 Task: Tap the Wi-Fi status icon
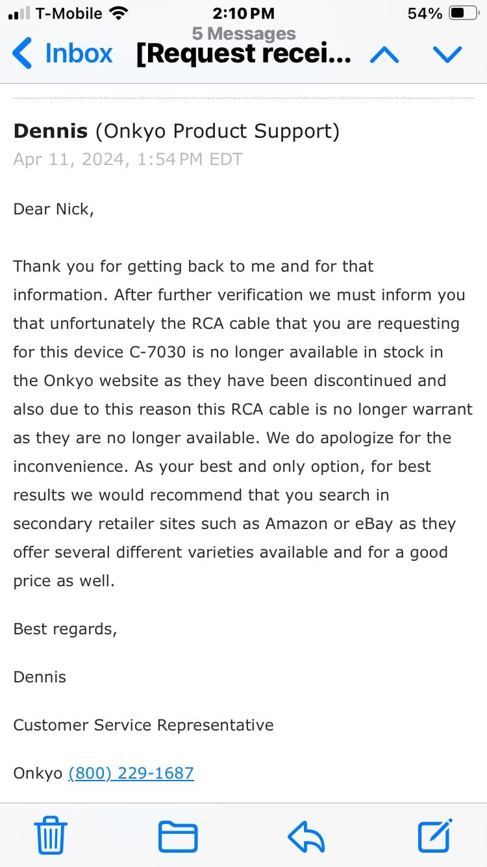coord(119,13)
